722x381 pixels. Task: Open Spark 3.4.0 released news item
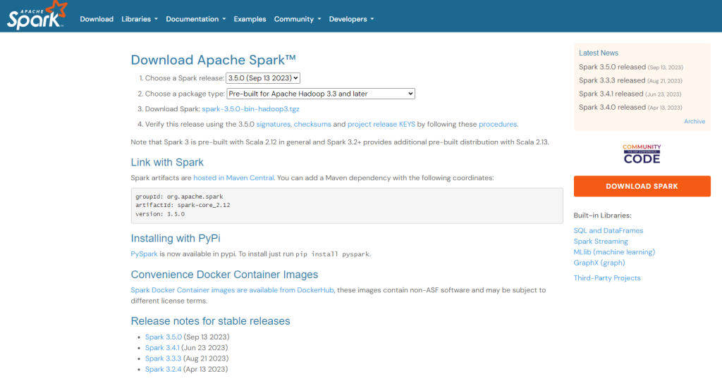click(x=612, y=107)
